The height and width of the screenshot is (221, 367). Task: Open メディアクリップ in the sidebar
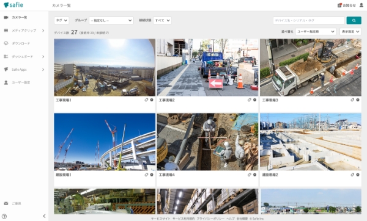(x=24, y=31)
